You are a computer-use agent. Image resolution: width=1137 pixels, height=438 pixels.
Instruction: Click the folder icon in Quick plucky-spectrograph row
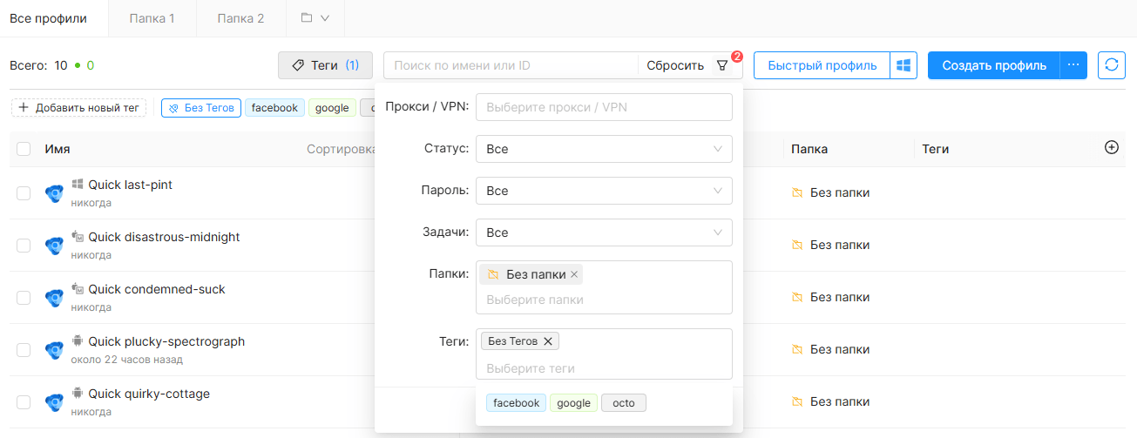pyautogui.click(x=797, y=350)
